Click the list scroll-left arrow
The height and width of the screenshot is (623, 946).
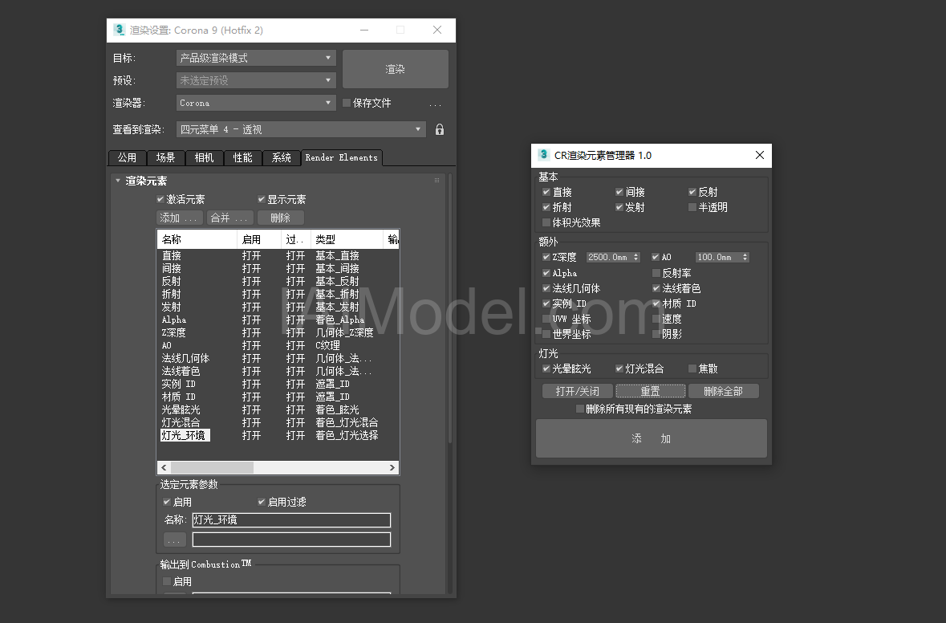tap(164, 467)
